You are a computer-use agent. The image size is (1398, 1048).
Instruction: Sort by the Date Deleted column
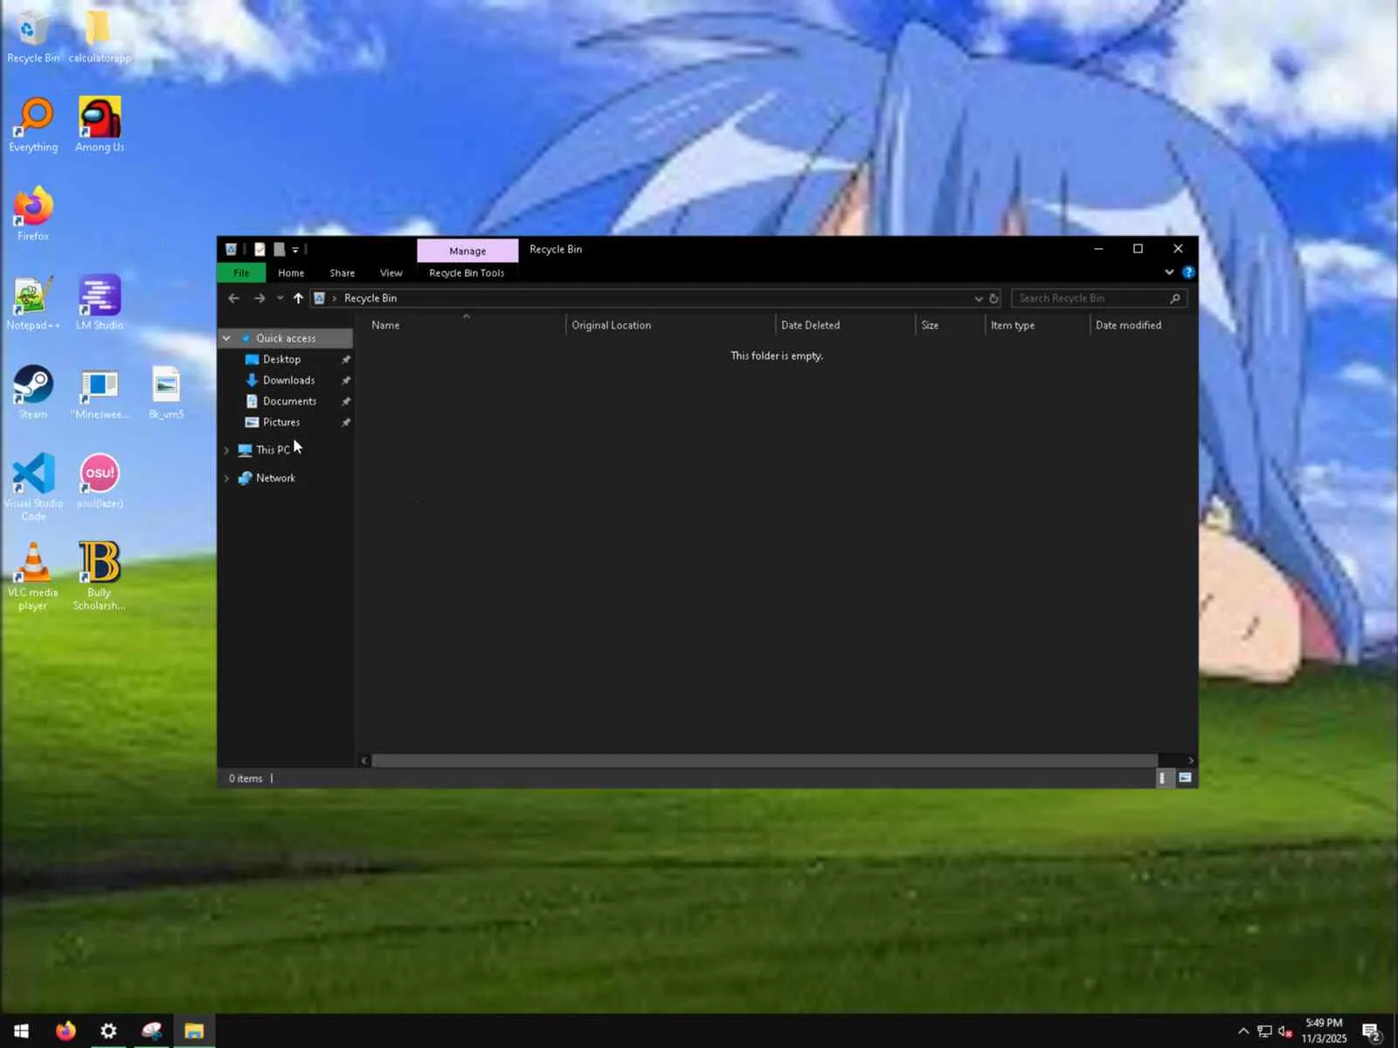click(845, 326)
